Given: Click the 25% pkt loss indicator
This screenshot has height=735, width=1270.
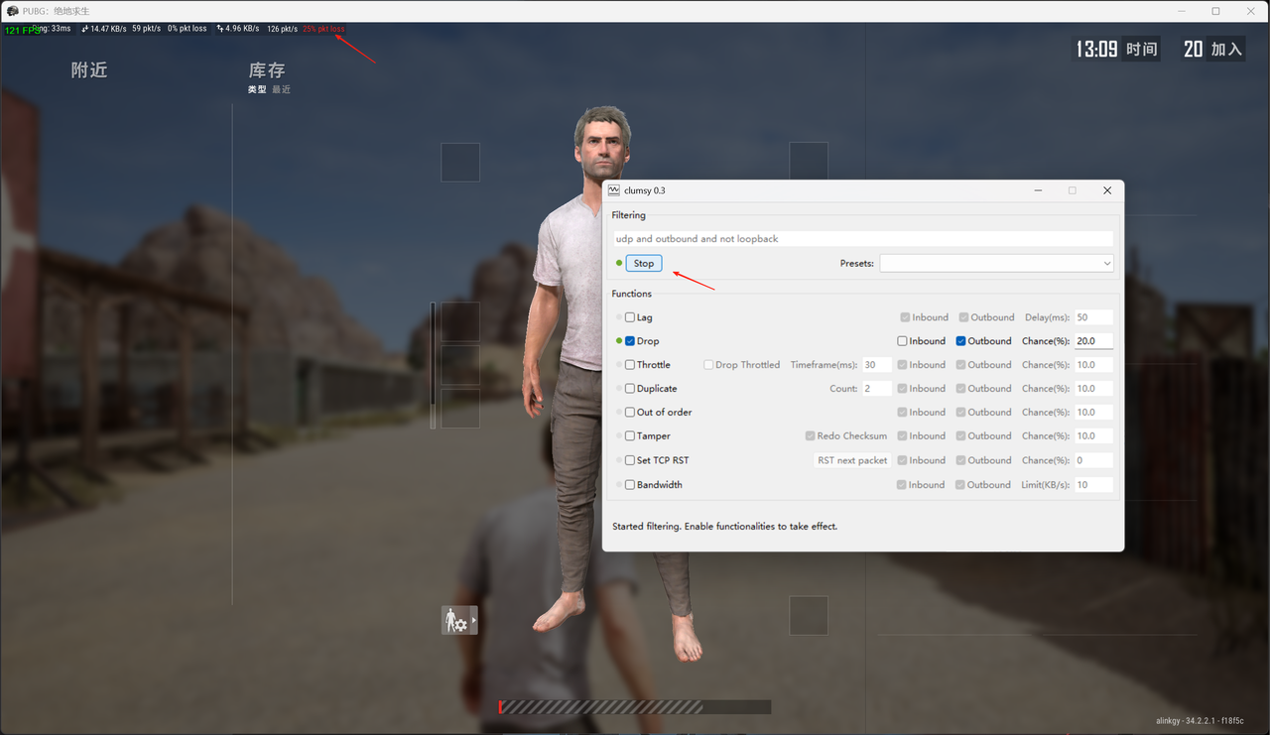Looking at the screenshot, I should [x=324, y=29].
